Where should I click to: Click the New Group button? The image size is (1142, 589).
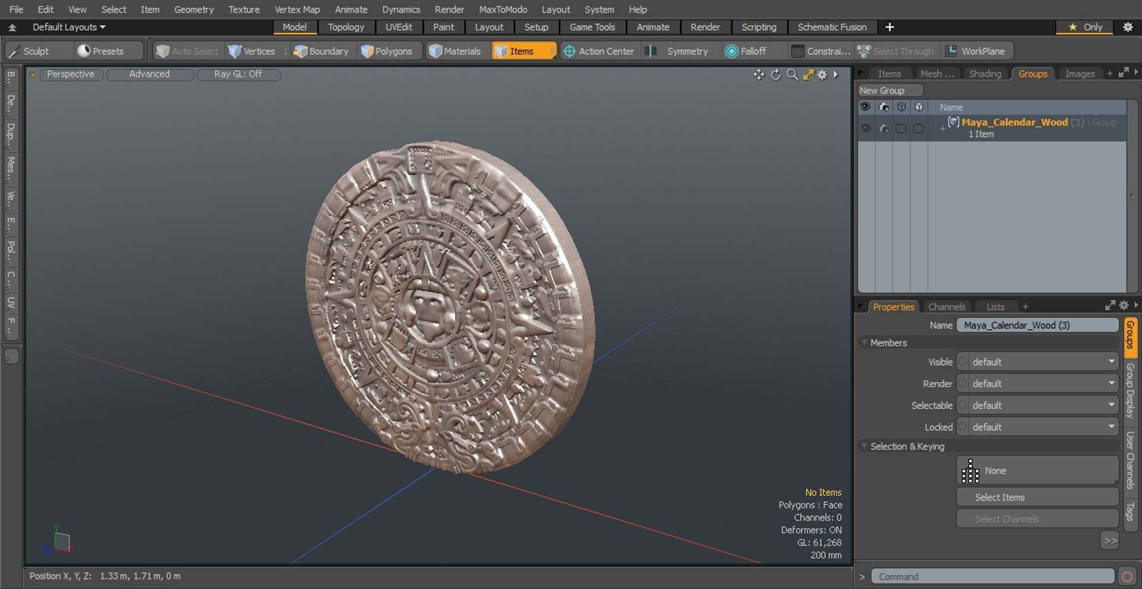[x=890, y=90]
